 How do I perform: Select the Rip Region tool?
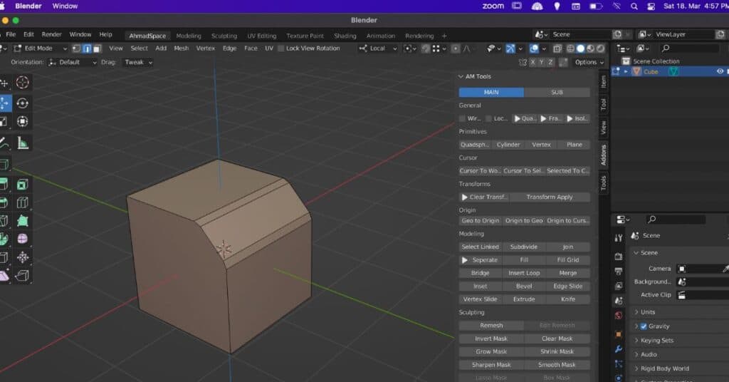[22, 275]
